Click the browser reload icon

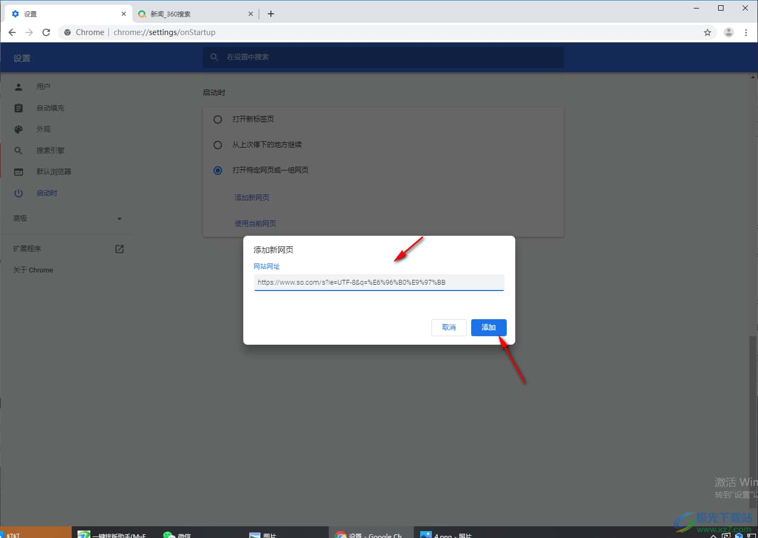coord(46,32)
